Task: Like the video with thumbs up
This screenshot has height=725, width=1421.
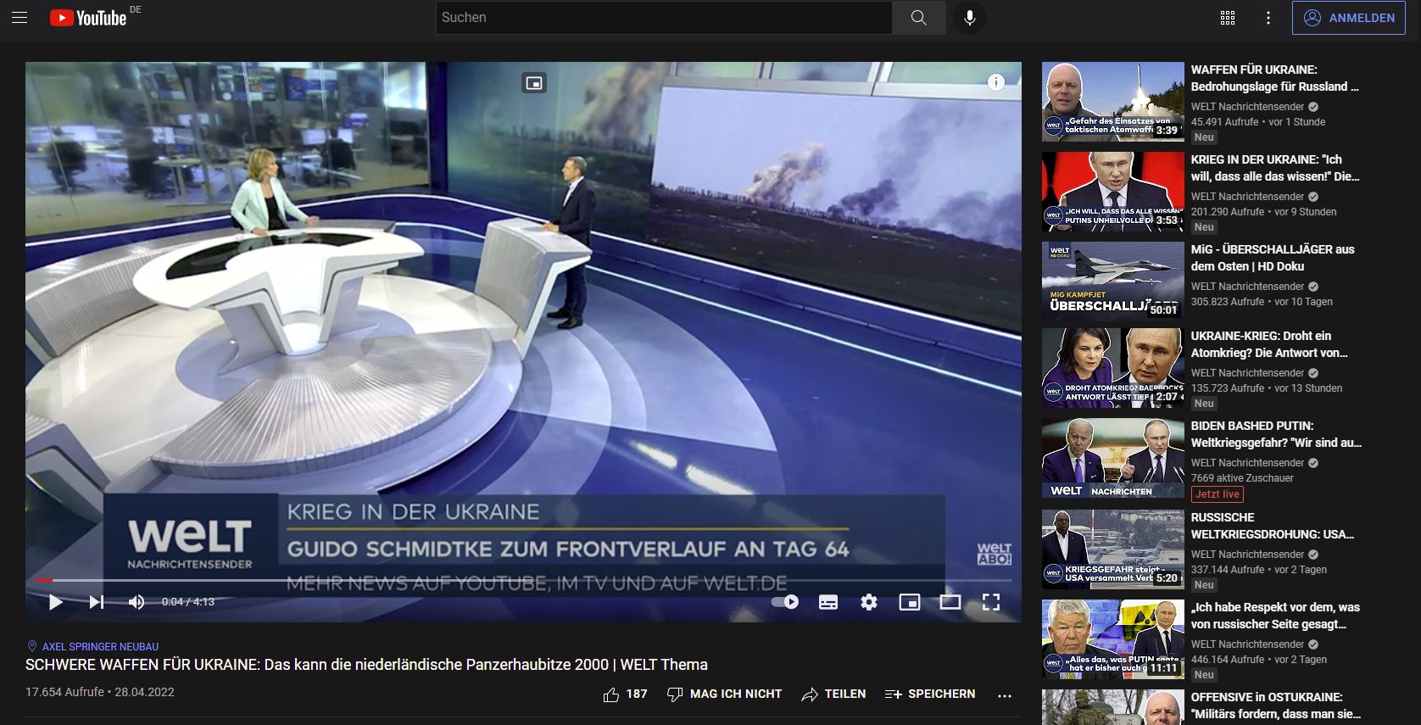Action: pos(625,694)
